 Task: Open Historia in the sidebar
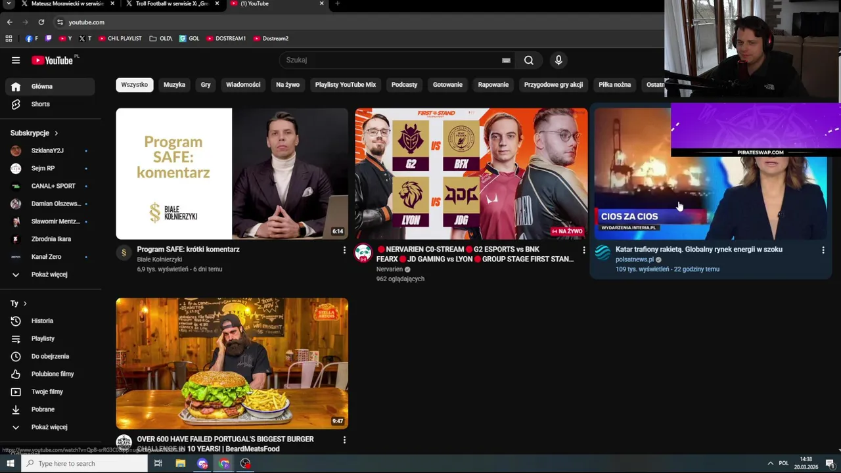tap(50, 321)
